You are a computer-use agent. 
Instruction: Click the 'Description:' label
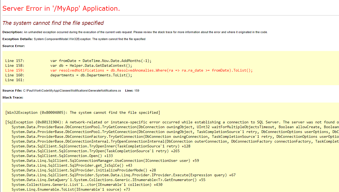pos(13,32)
